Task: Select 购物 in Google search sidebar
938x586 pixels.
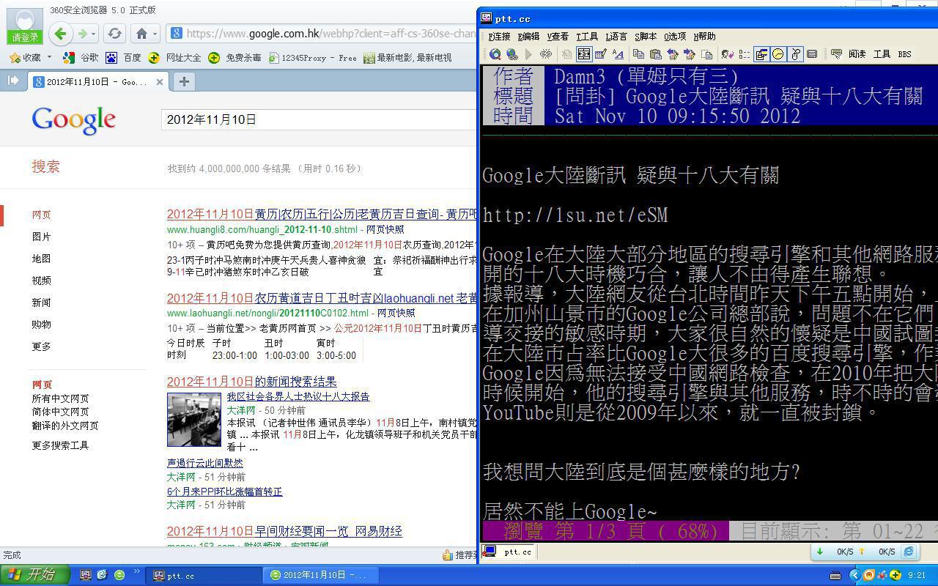Action: coord(42,324)
